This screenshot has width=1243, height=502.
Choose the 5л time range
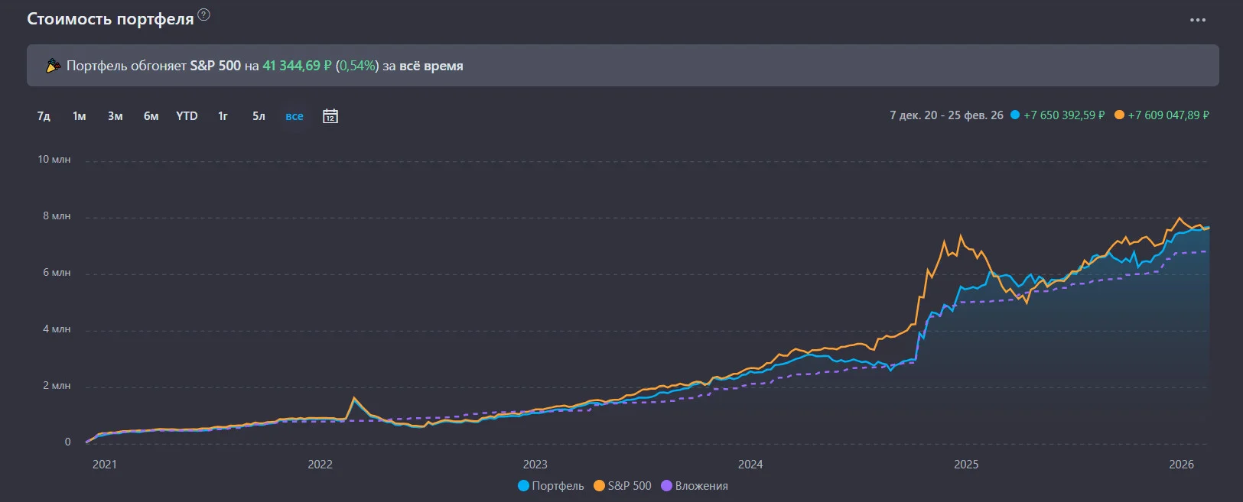point(259,116)
